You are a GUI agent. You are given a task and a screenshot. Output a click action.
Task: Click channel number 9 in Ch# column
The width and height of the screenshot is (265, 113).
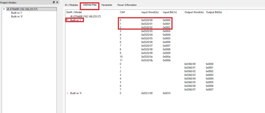(121, 53)
